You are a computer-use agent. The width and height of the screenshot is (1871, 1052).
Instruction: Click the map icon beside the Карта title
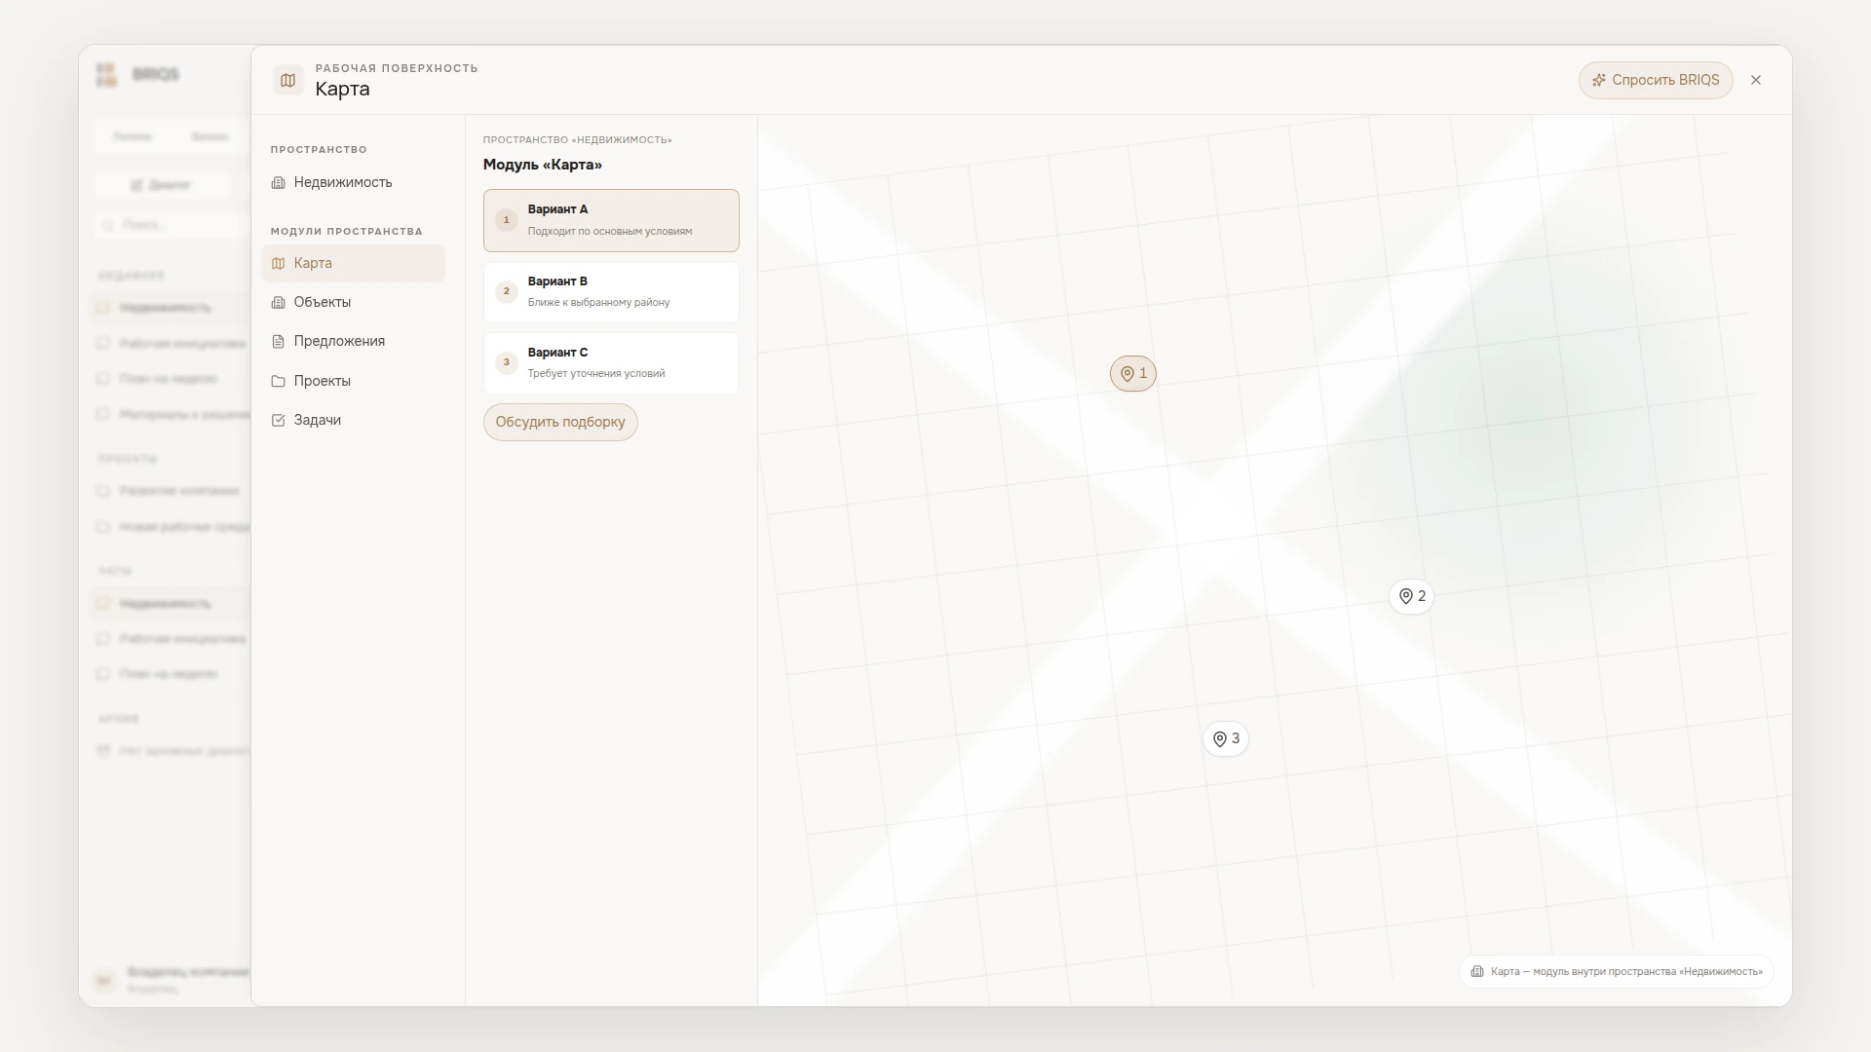click(x=287, y=80)
